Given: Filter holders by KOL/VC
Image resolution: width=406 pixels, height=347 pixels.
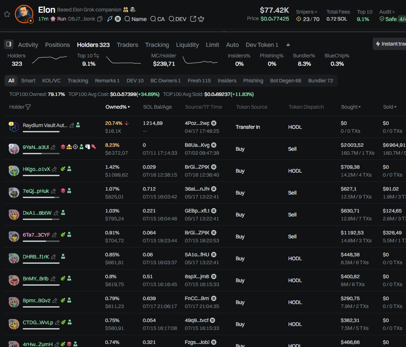Looking at the screenshot, I should [51, 81].
